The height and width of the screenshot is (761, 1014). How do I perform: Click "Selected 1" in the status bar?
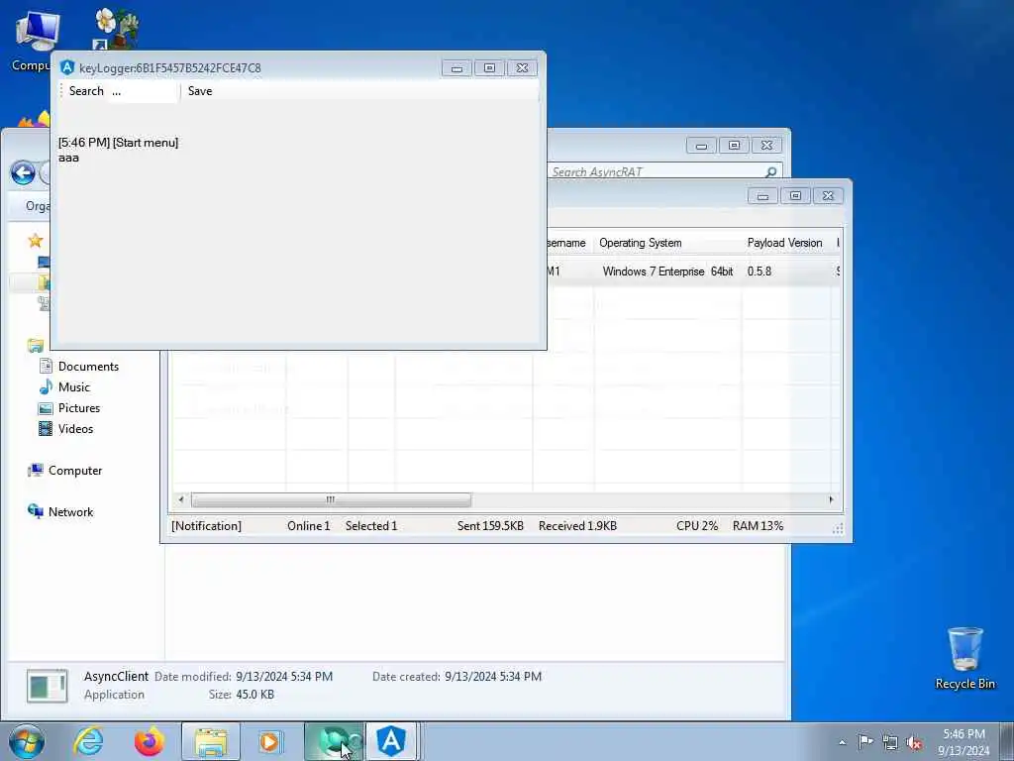pos(371,526)
